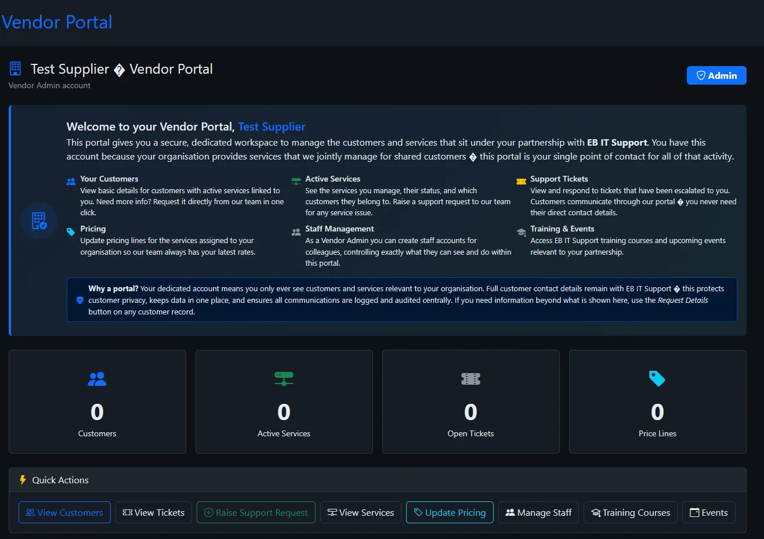
Task: Click the staff icon beside Staff Management
Action: (296, 231)
